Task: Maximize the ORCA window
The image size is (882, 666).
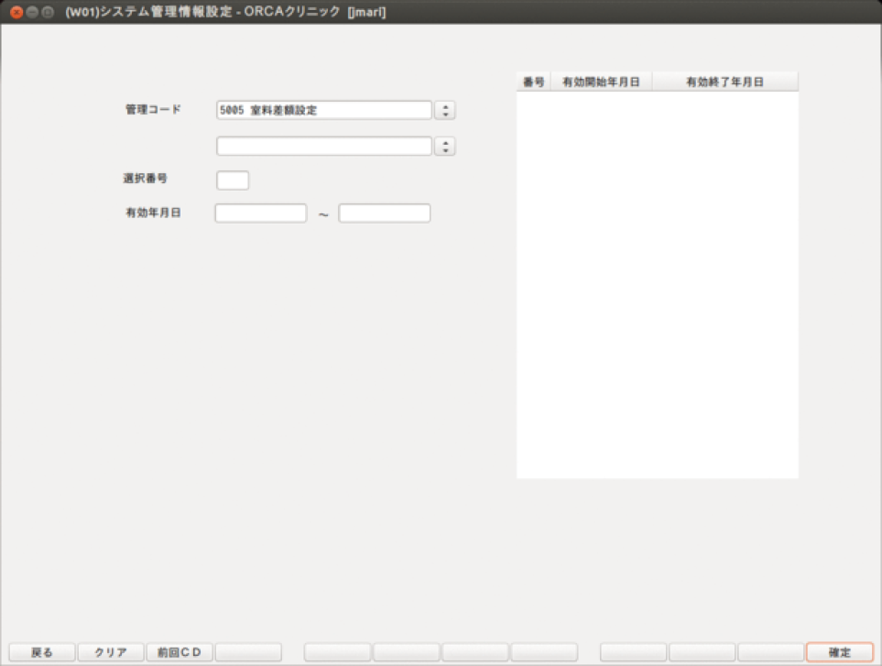Action: (47, 12)
